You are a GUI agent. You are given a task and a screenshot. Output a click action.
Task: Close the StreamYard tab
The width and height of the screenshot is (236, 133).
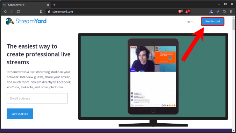[48, 5]
